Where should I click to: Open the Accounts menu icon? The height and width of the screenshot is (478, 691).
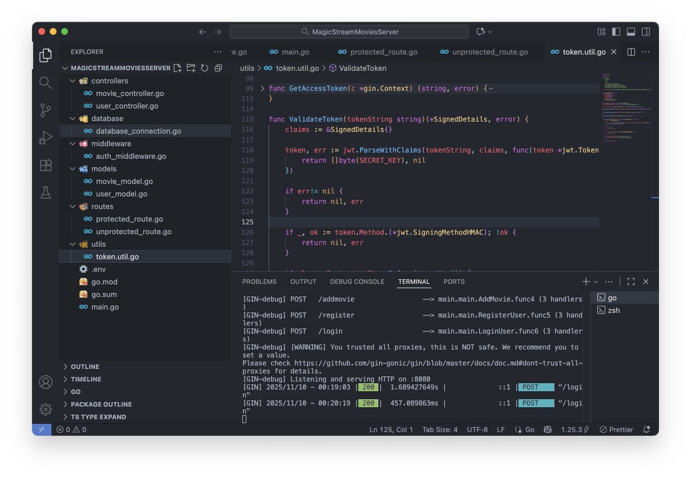pos(45,382)
